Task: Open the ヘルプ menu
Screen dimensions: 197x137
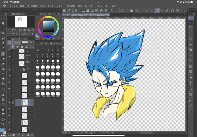Action: [x=113, y=6]
